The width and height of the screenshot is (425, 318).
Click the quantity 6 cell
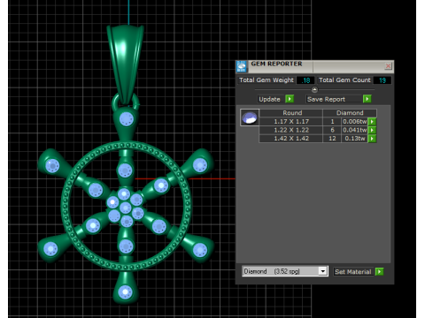332,130
